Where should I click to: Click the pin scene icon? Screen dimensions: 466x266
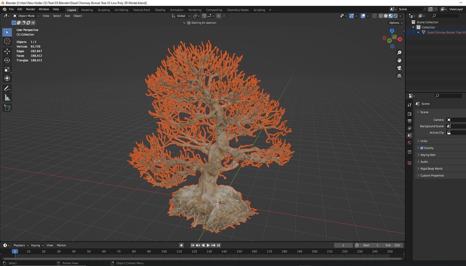pyautogui.click(x=425, y=9)
